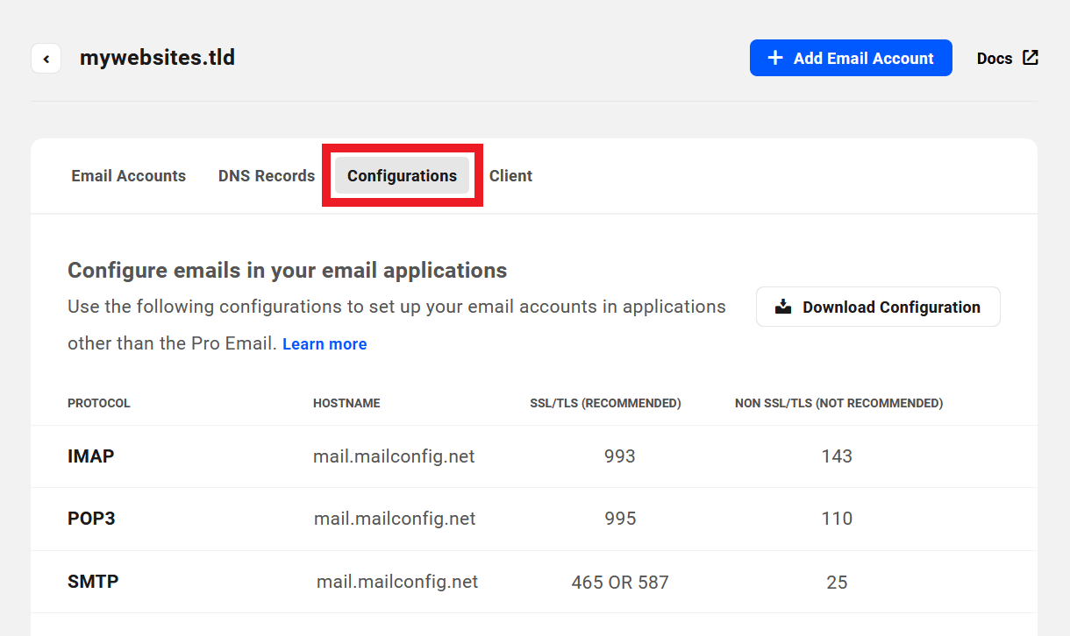Click the SMTP SSL ports 465 OR 587
The height and width of the screenshot is (636, 1070).
coord(620,582)
